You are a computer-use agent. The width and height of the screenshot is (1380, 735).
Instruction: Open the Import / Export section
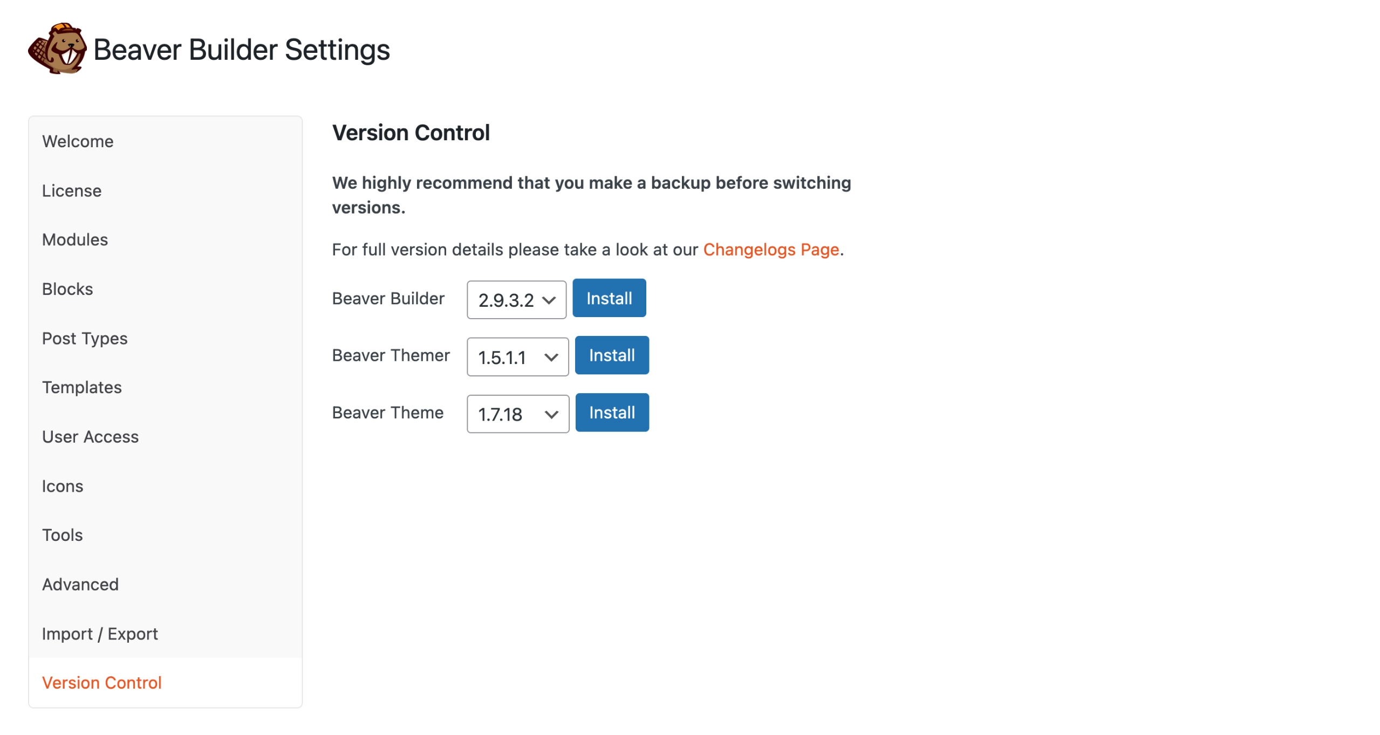99,634
